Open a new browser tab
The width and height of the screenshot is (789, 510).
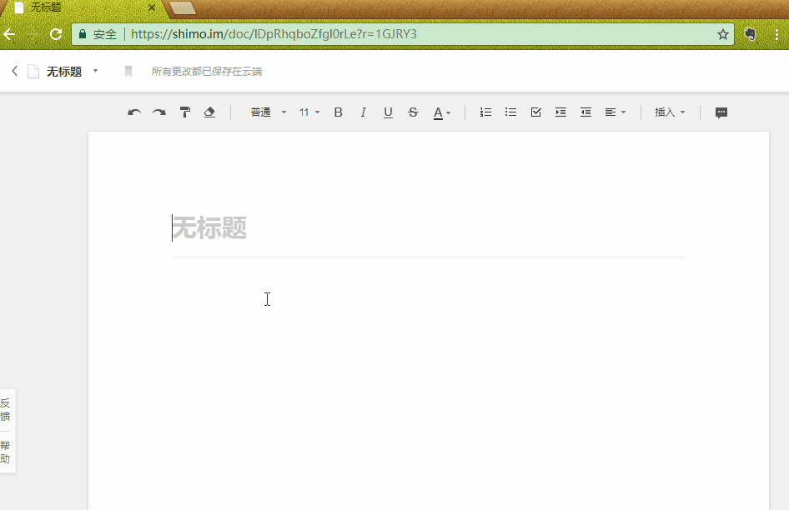coord(183,7)
